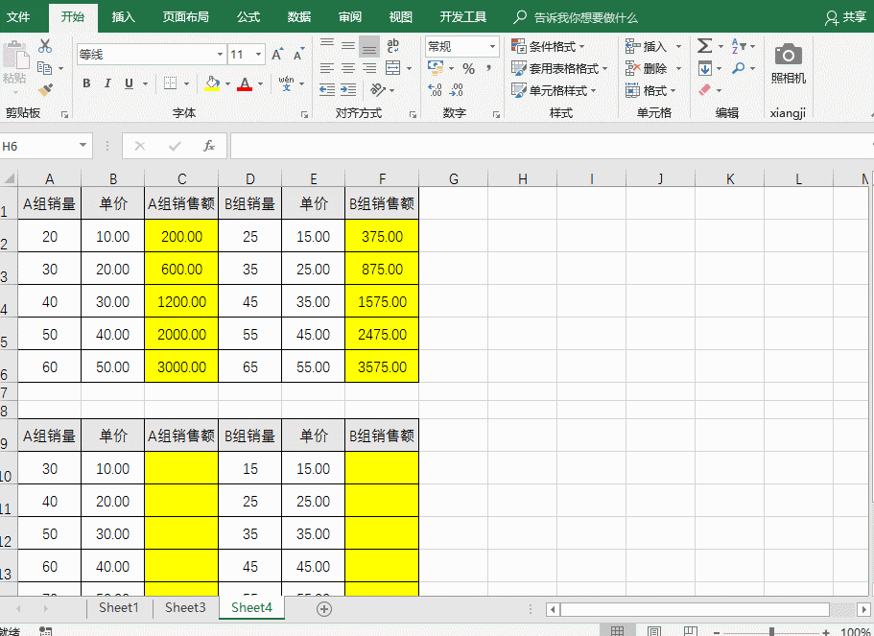Apply yellow fill color swatch

tap(212, 83)
